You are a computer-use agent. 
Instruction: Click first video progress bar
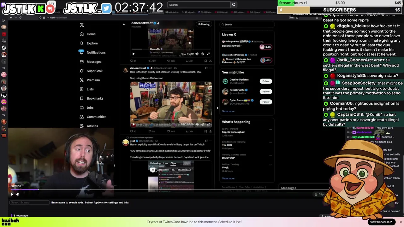pyautogui.click(x=171, y=49)
